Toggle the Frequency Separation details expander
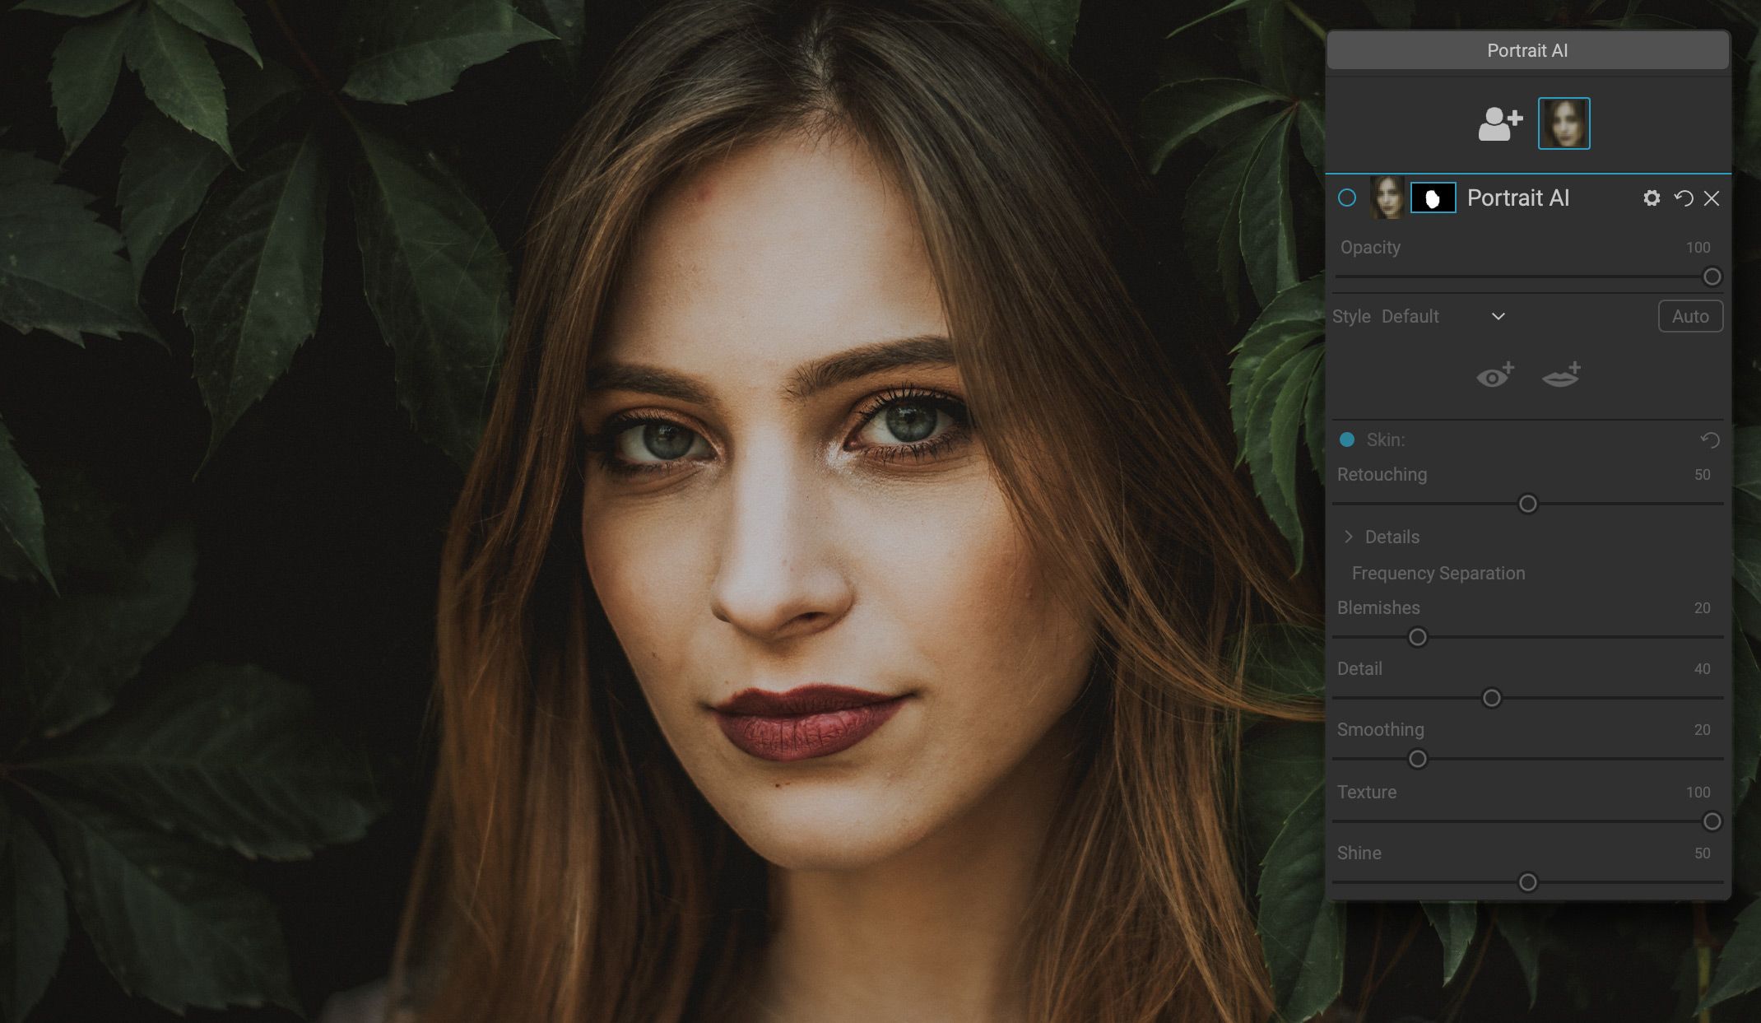 pyautogui.click(x=1349, y=536)
